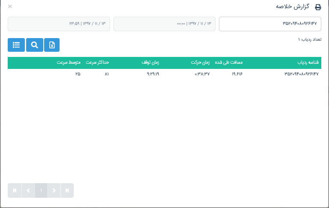The height and width of the screenshot is (208, 329).
Task: Click the right chevron pagination arrow
Action: click(x=54, y=190)
